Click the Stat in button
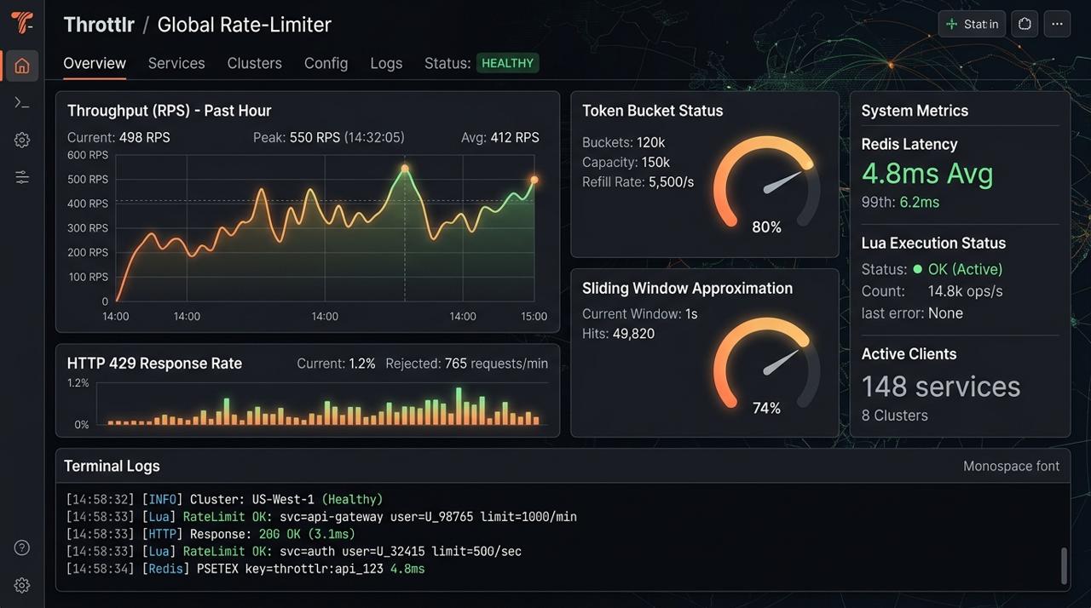The image size is (1091, 608). pyautogui.click(x=972, y=24)
